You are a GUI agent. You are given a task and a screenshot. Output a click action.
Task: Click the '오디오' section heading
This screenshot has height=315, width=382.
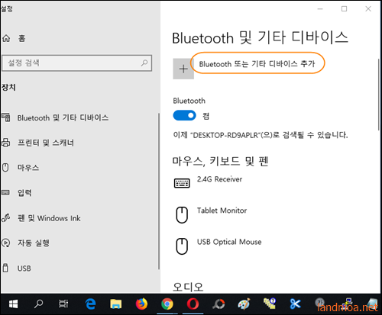(188, 287)
